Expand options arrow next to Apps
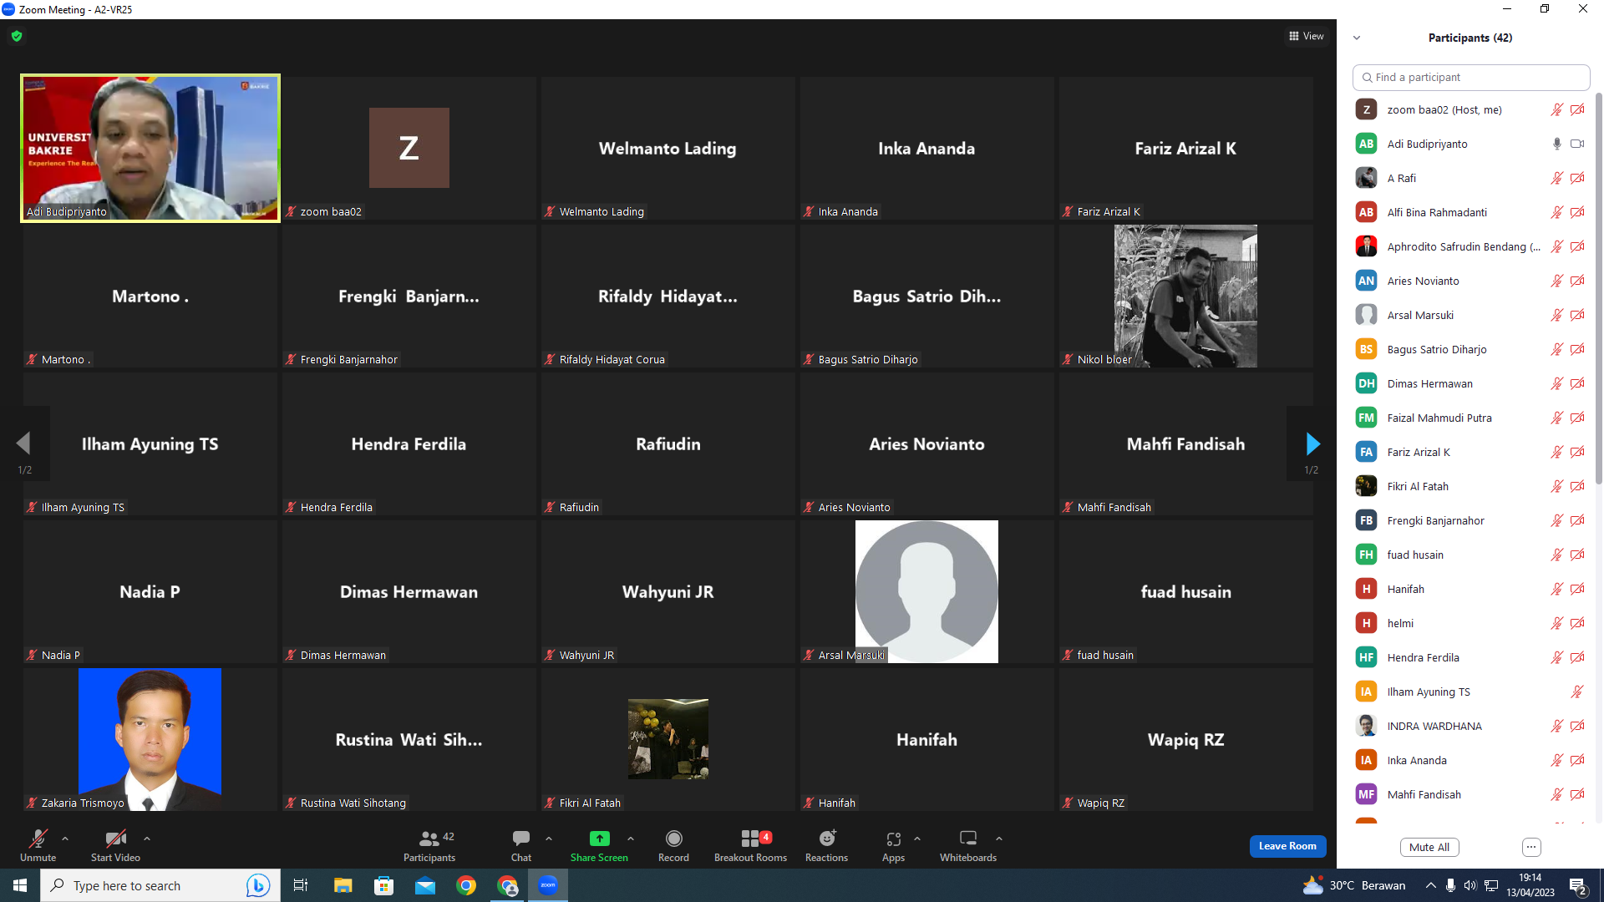 click(917, 839)
